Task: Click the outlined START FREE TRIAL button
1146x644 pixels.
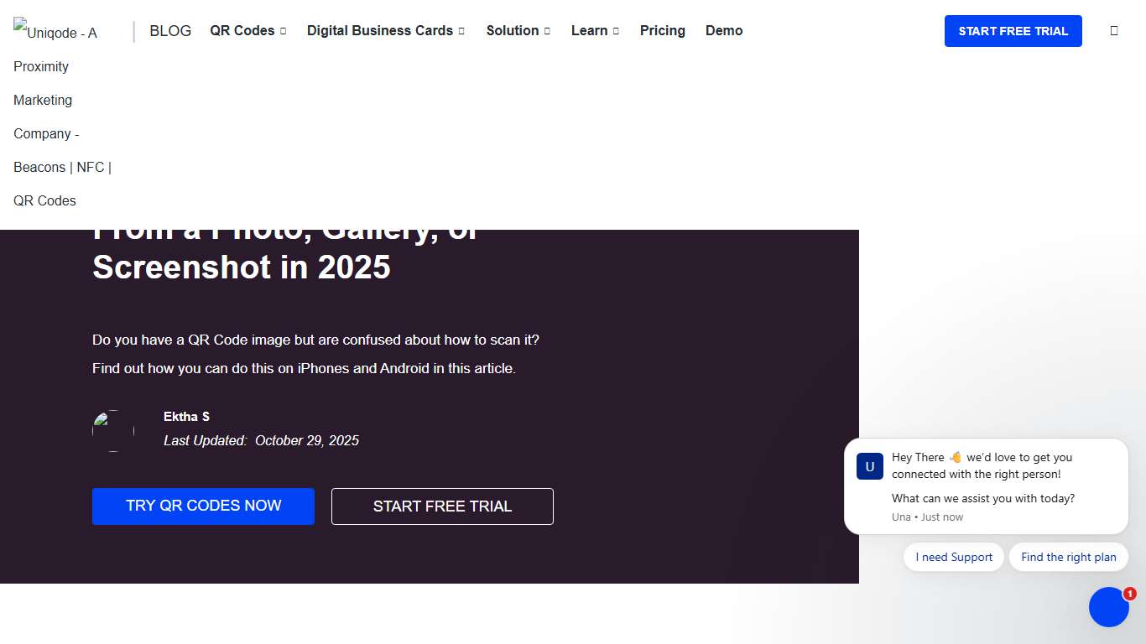Action: (442, 506)
